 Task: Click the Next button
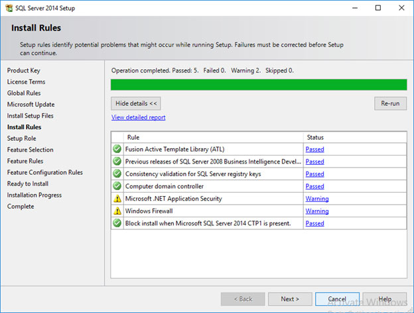click(290, 299)
